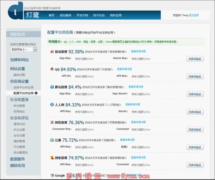
Task: Click 完成并验证 button for 腾讯微博
Action: pos(195,94)
